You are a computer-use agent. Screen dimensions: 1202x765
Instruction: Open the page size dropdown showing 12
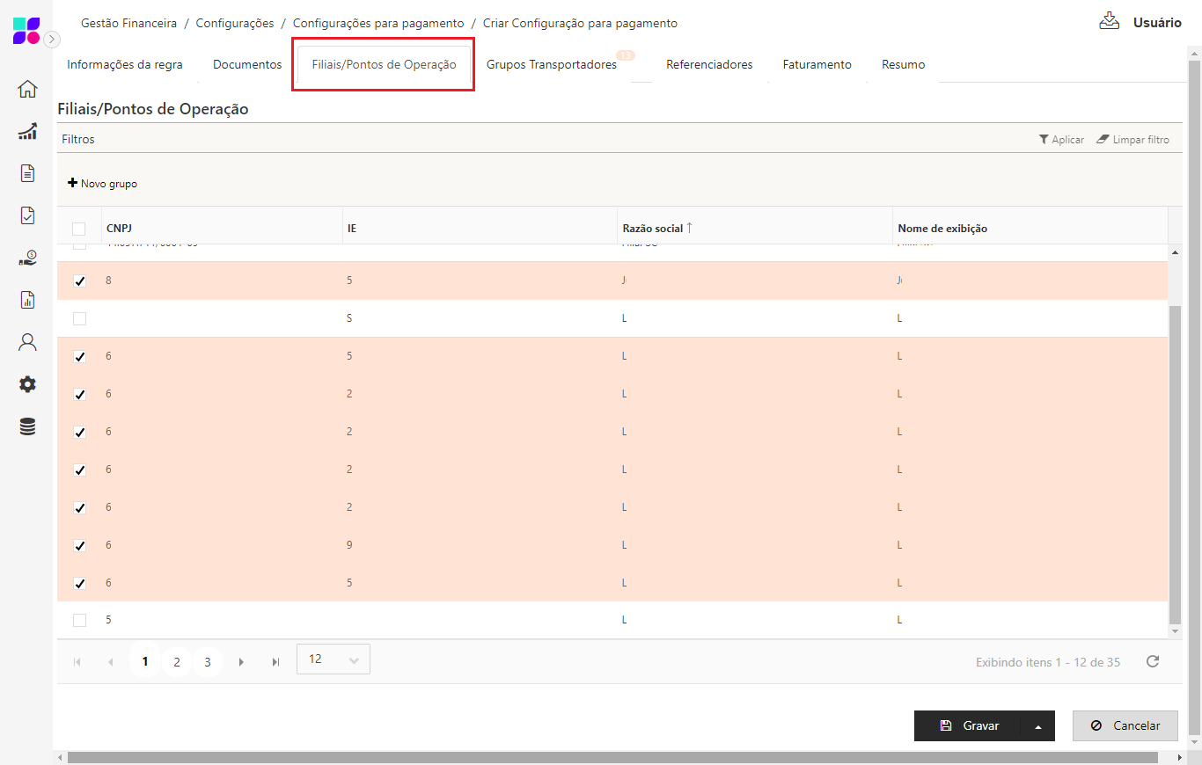click(x=333, y=659)
